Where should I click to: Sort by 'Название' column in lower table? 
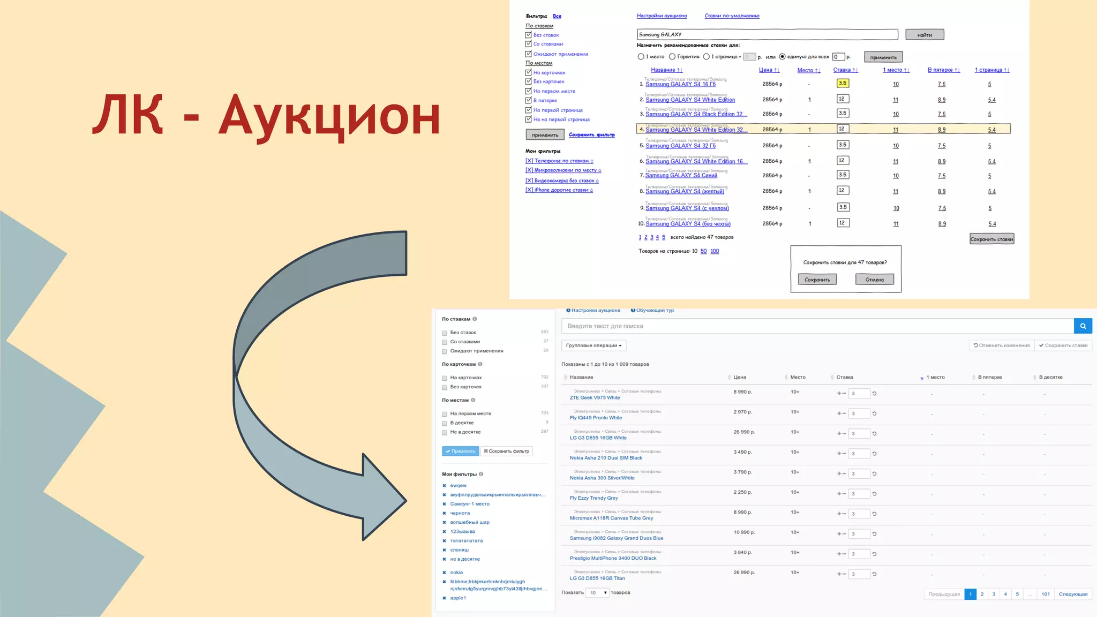coord(581,378)
